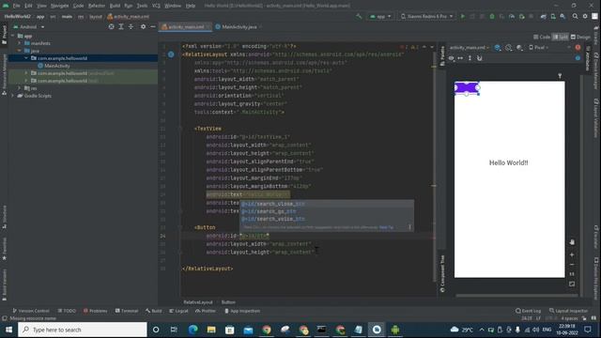The image size is (601, 338).
Task: Open the Event Log
Action: (x=528, y=311)
